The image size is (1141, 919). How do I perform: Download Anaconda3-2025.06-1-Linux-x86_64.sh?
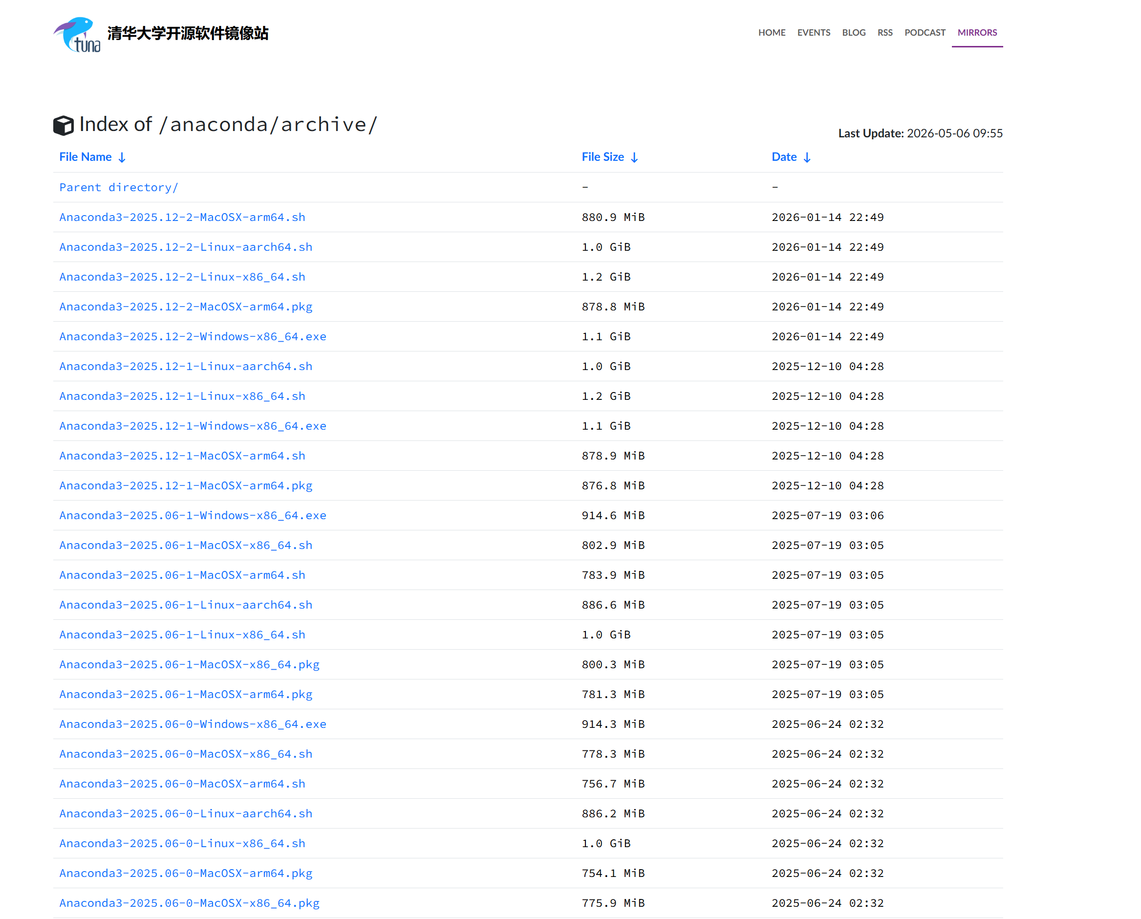pos(182,635)
